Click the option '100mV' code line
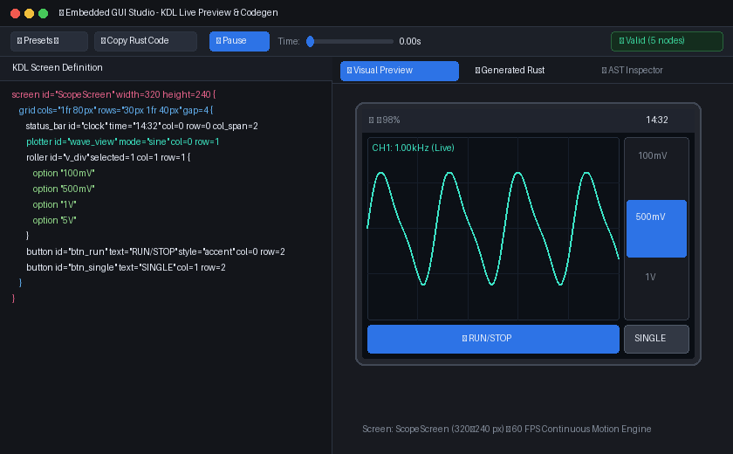The image size is (733, 454). coord(64,173)
